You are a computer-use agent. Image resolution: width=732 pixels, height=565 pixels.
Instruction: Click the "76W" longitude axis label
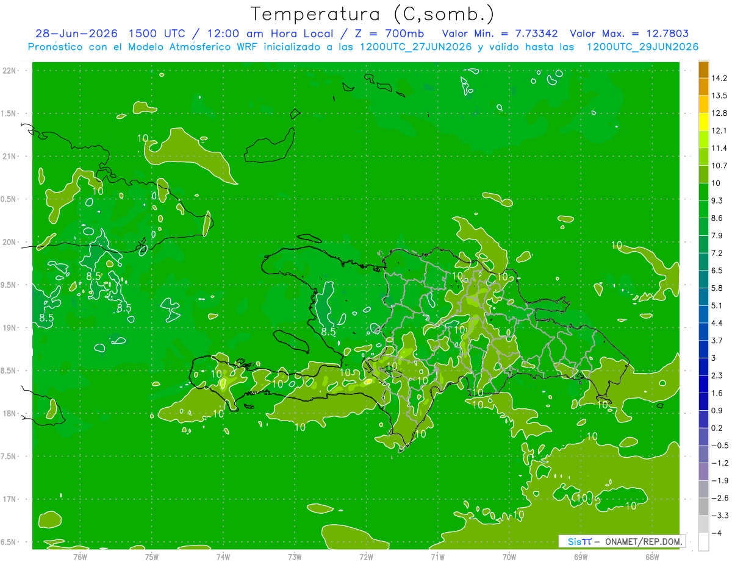81,556
